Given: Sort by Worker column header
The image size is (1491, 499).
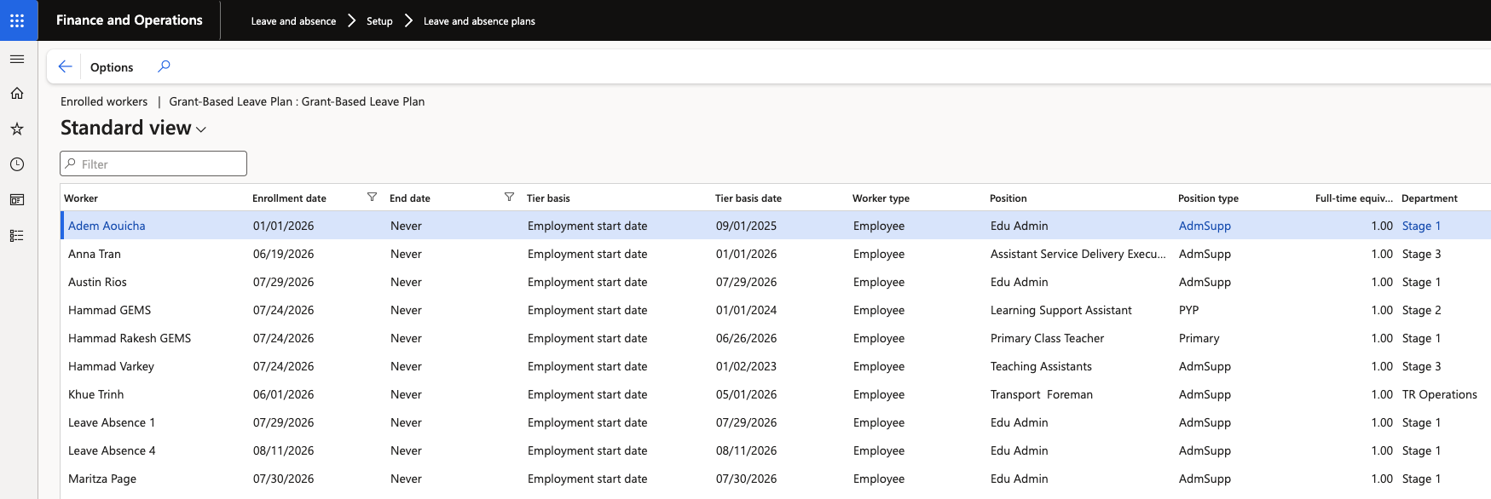Looking at the screenshot, I should point(81,198).
